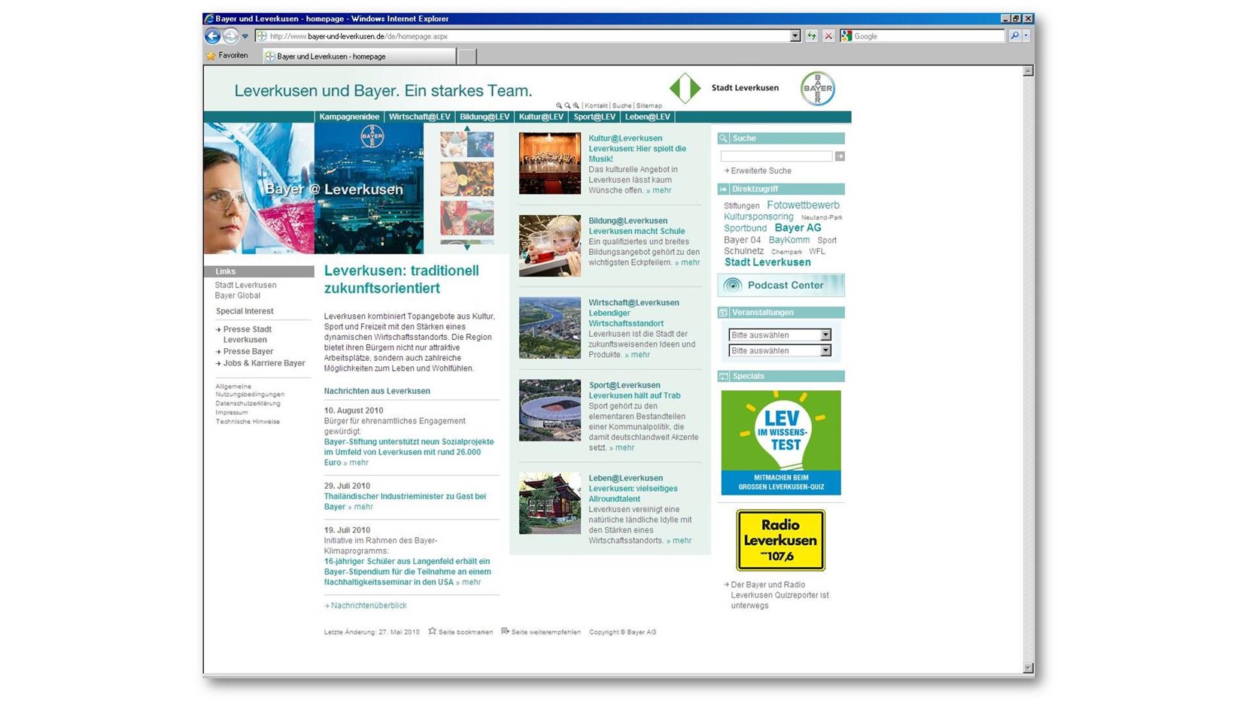
Task: Click the concert hall image for Kultur@Leverkusen
Action: (550, 163)
